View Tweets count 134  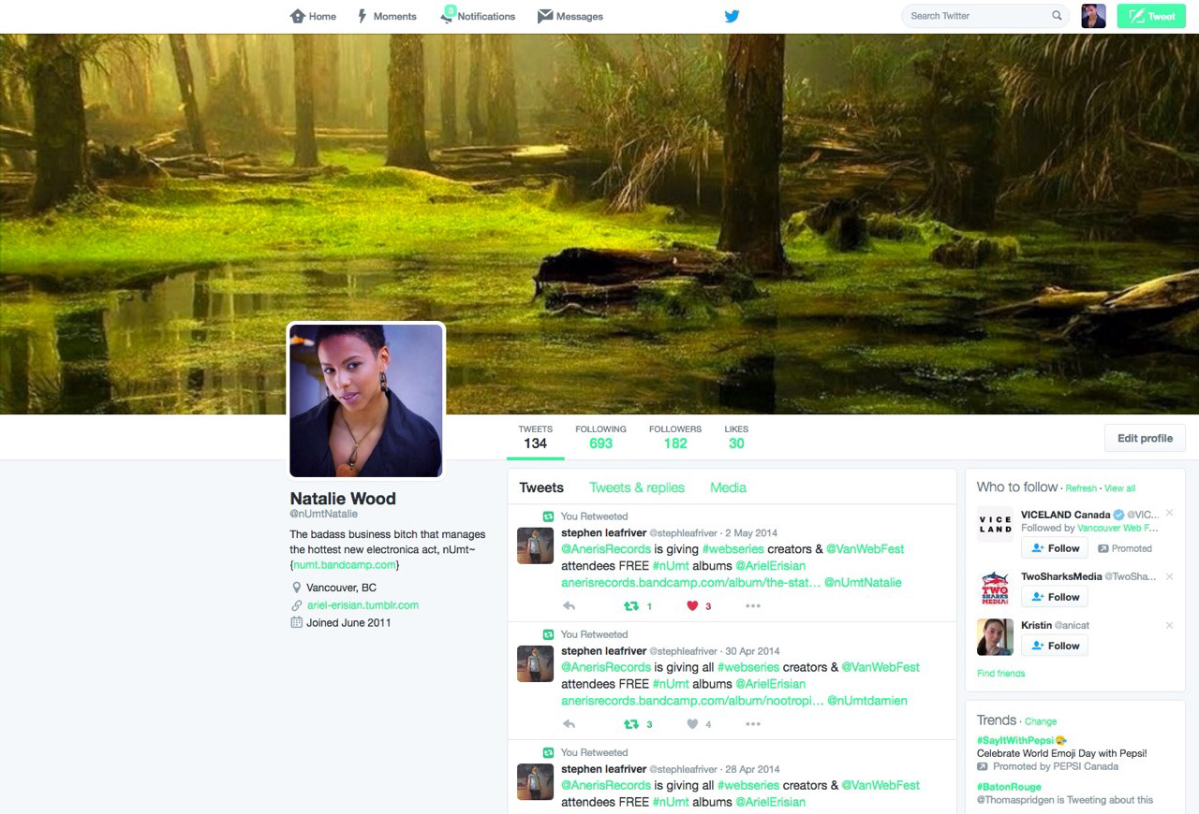click(x=535, y=437)
